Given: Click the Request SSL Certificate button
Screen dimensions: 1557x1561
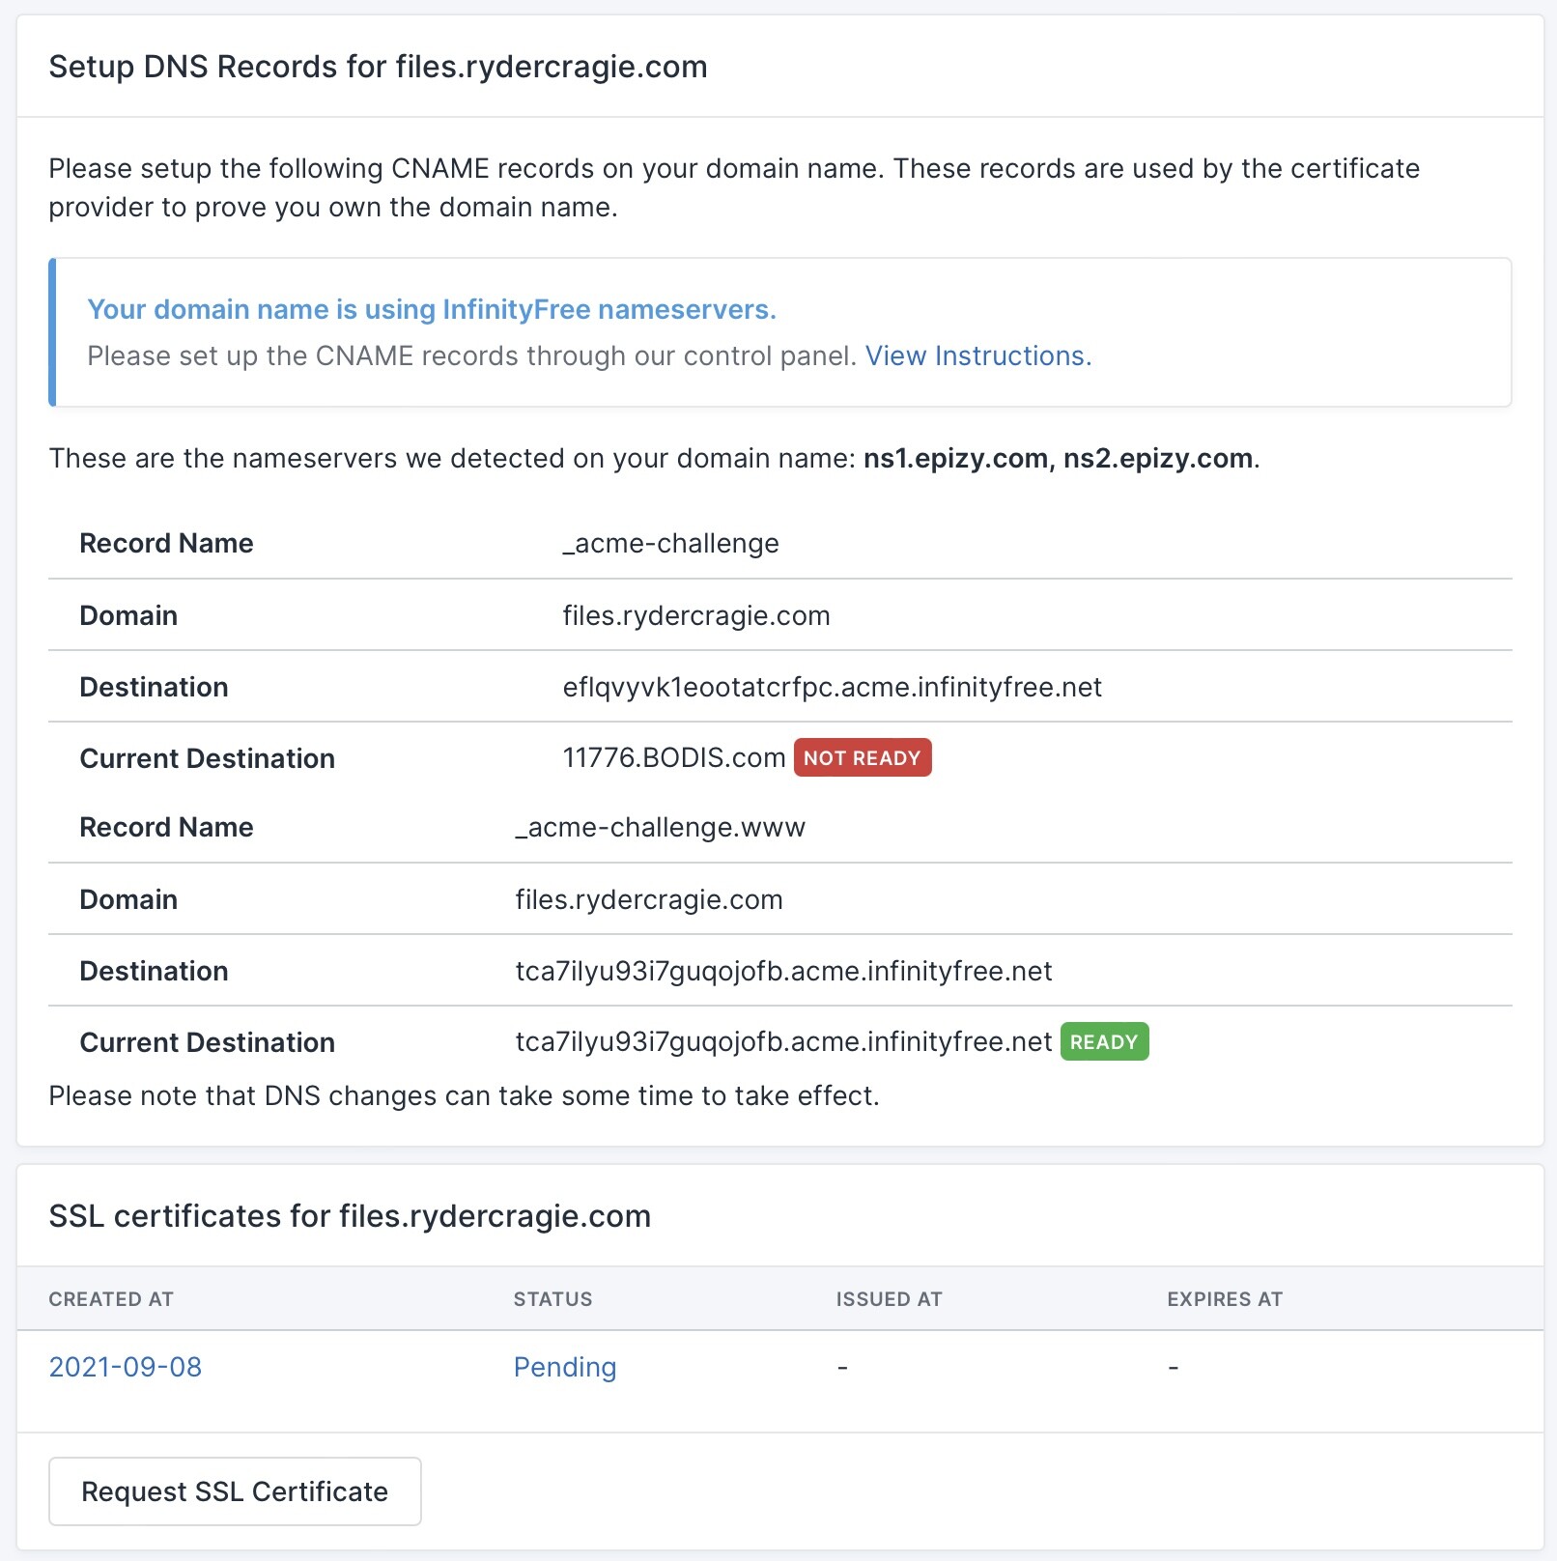Looking at the screenshot, I should pos(235,1491).
